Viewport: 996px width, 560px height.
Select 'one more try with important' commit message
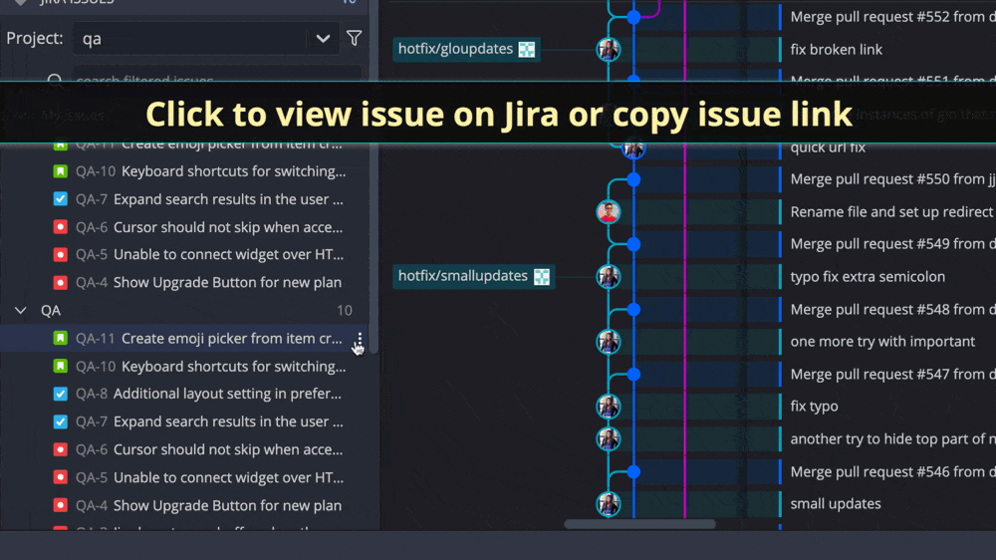[882, 342]
